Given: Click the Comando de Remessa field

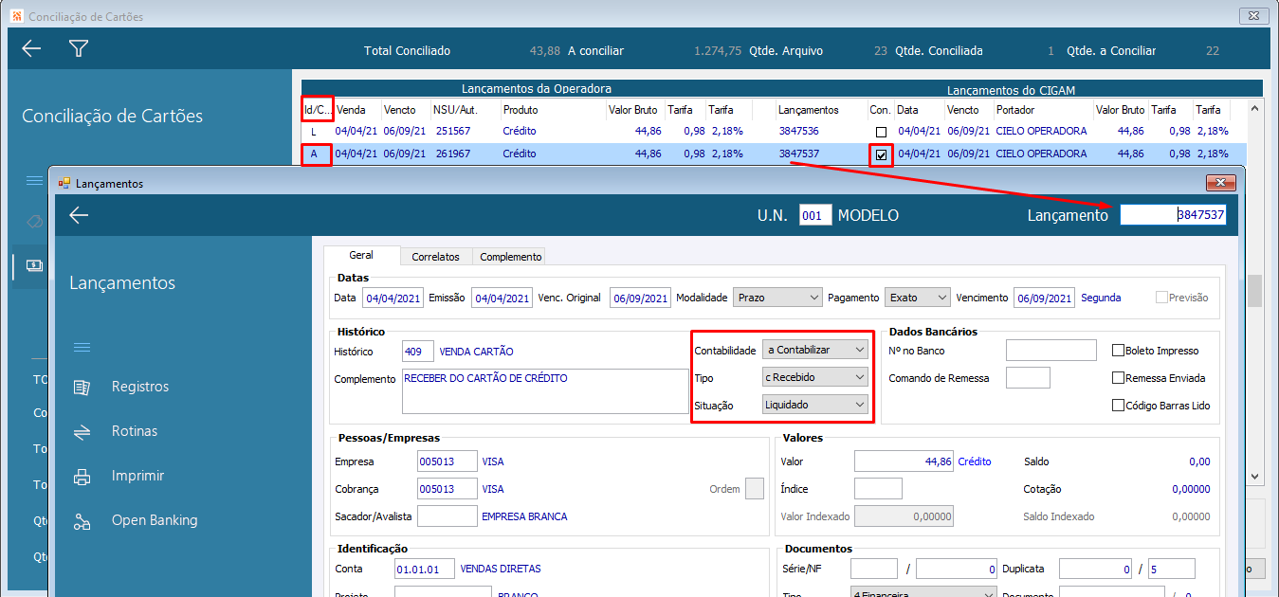Looking at the screenshot, I should point(1028,378).
